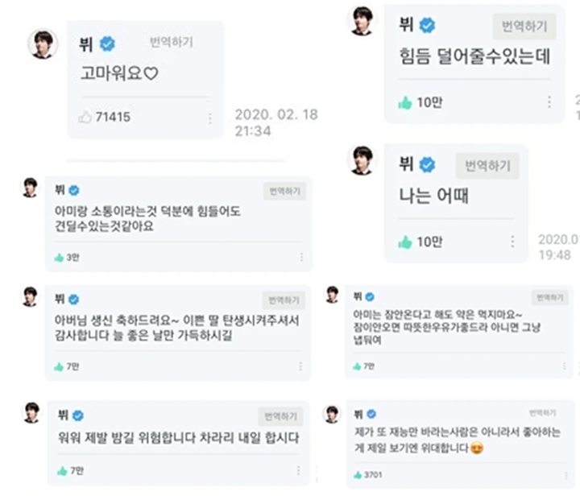Click verified badge on 고마워요 comment
The width and height of the screenshot is (580, 496).
coord(107,44)
